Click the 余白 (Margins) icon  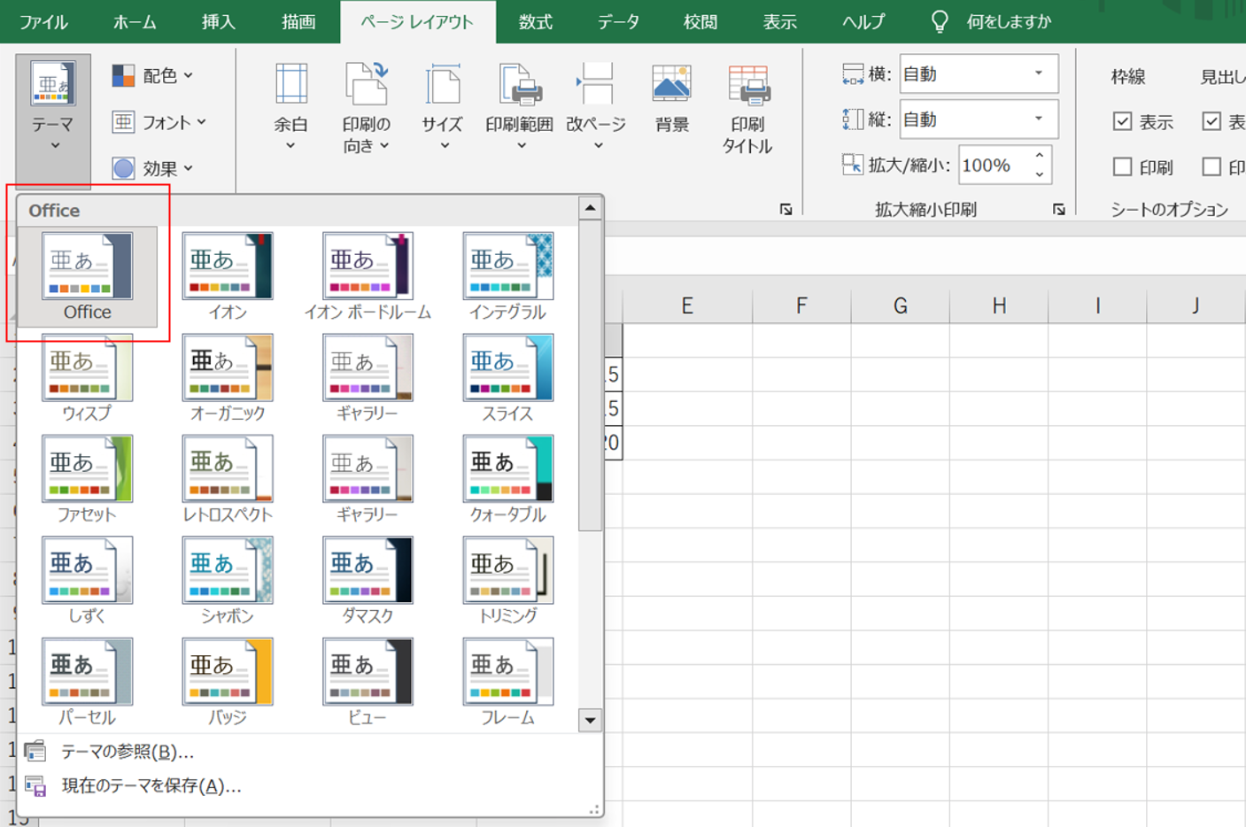(290, 87)
